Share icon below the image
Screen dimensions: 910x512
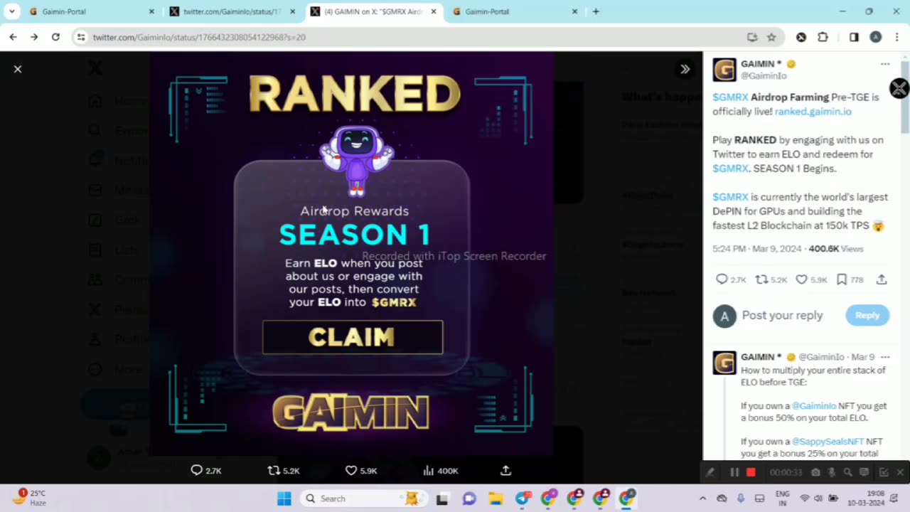tap(505, 470)
